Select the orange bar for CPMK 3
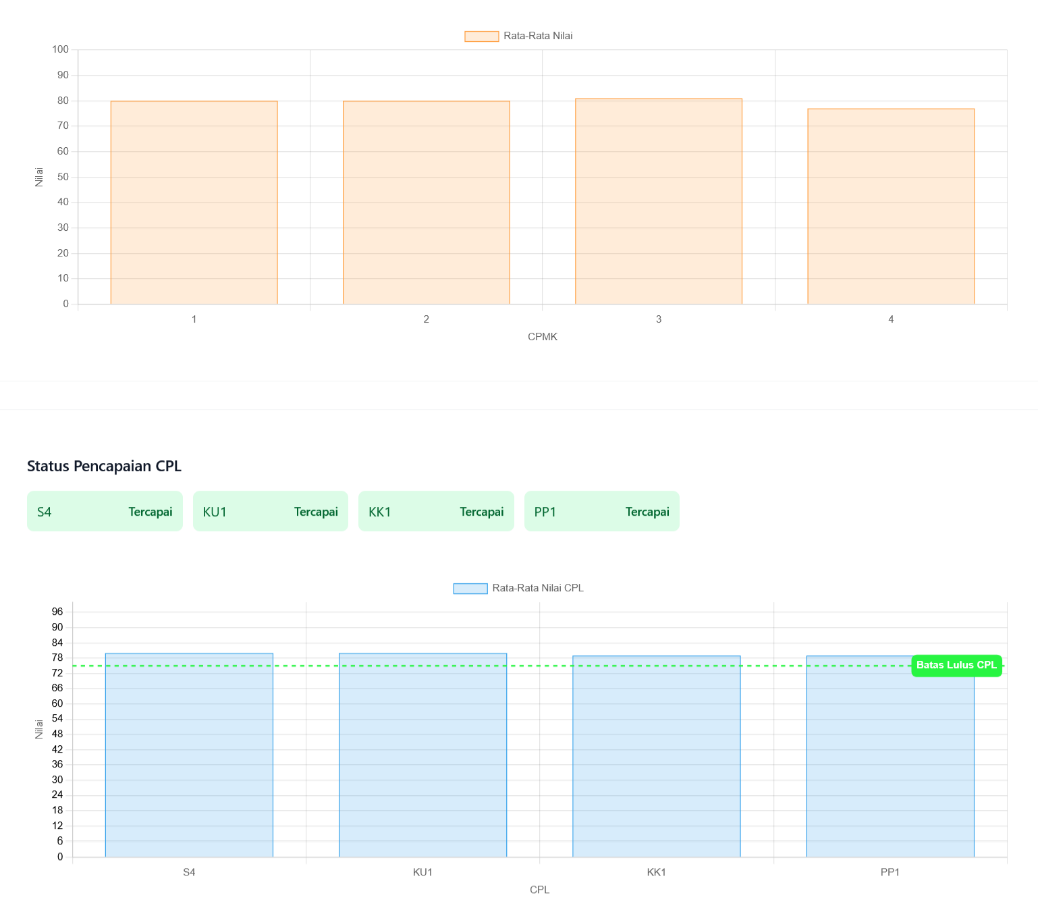The image size is (1038, 916). [x=658, y=201]
